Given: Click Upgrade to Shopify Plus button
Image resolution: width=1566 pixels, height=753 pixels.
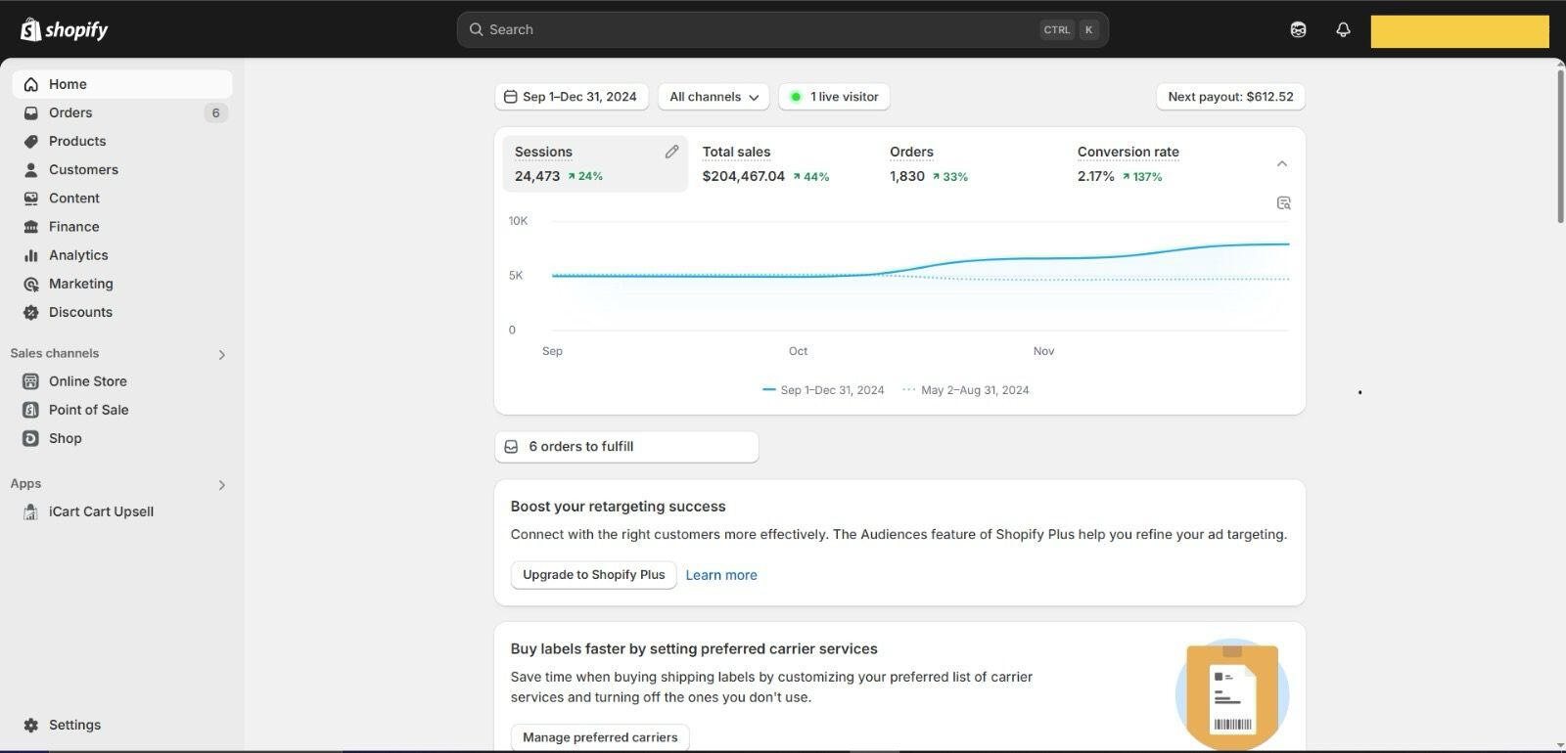Looking at the screenshot, I should coord(593,575).
